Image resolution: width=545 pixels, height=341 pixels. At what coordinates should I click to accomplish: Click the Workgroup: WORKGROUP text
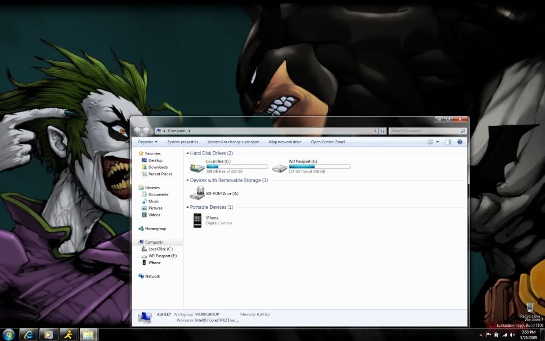coord(196,314)
